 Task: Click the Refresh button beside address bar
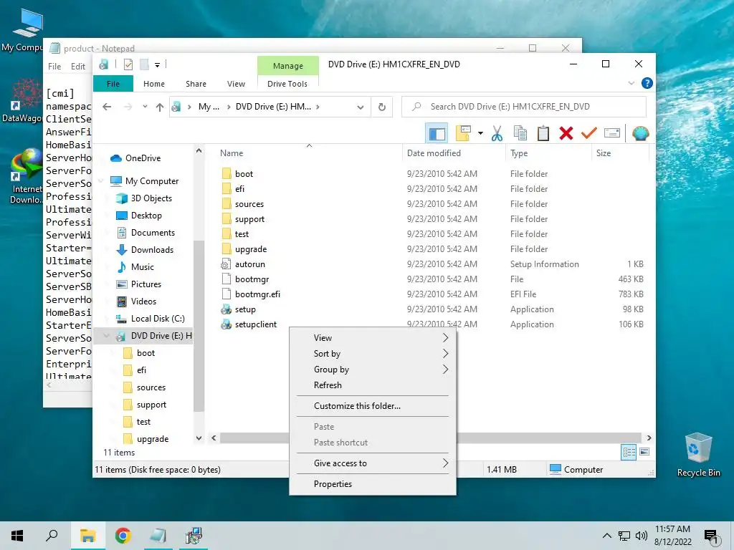382,107
